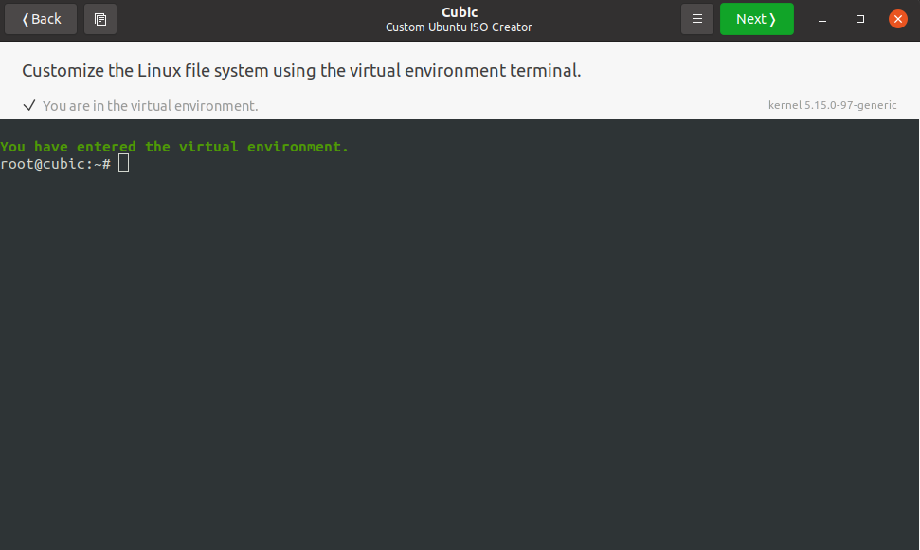Click the "#" symbol in terminal prompt

106,164
